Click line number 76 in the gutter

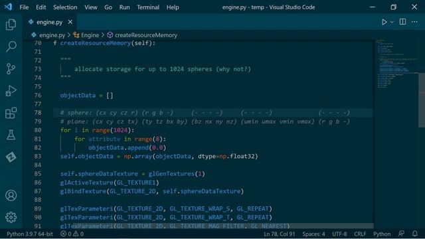(38, 96)
